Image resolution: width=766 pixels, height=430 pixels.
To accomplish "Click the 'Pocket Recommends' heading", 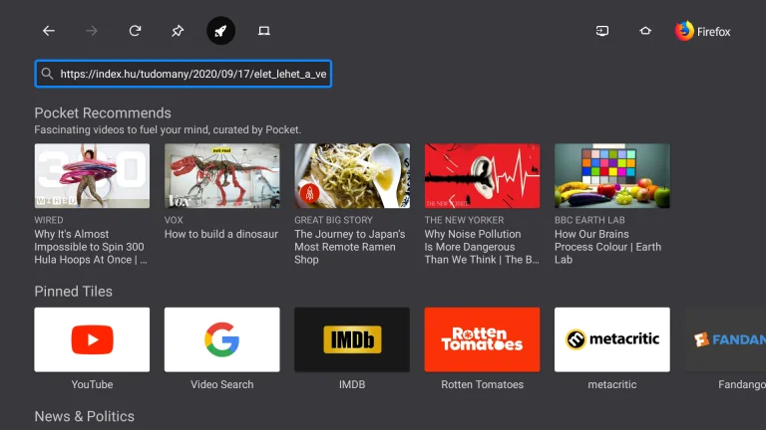I will point(103,113).
